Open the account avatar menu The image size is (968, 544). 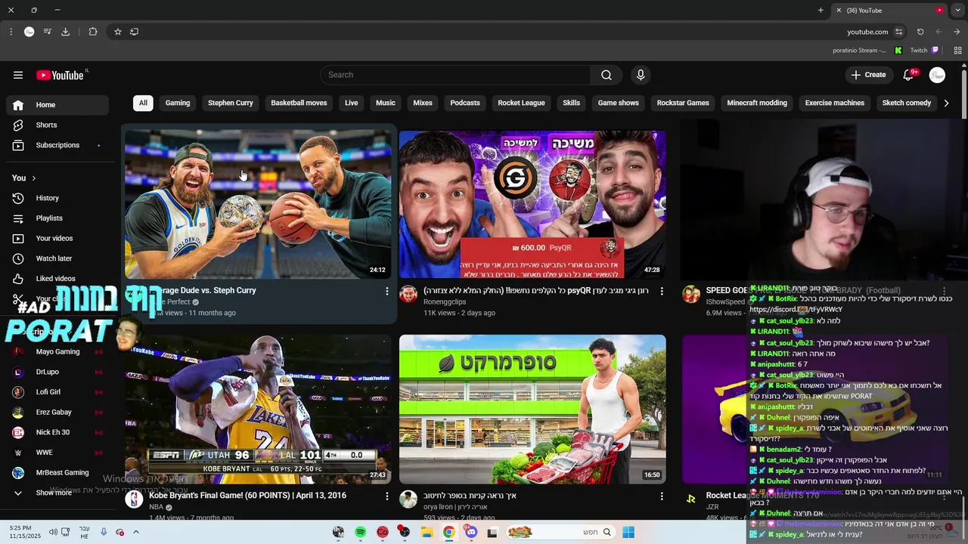tap(937, 75)
